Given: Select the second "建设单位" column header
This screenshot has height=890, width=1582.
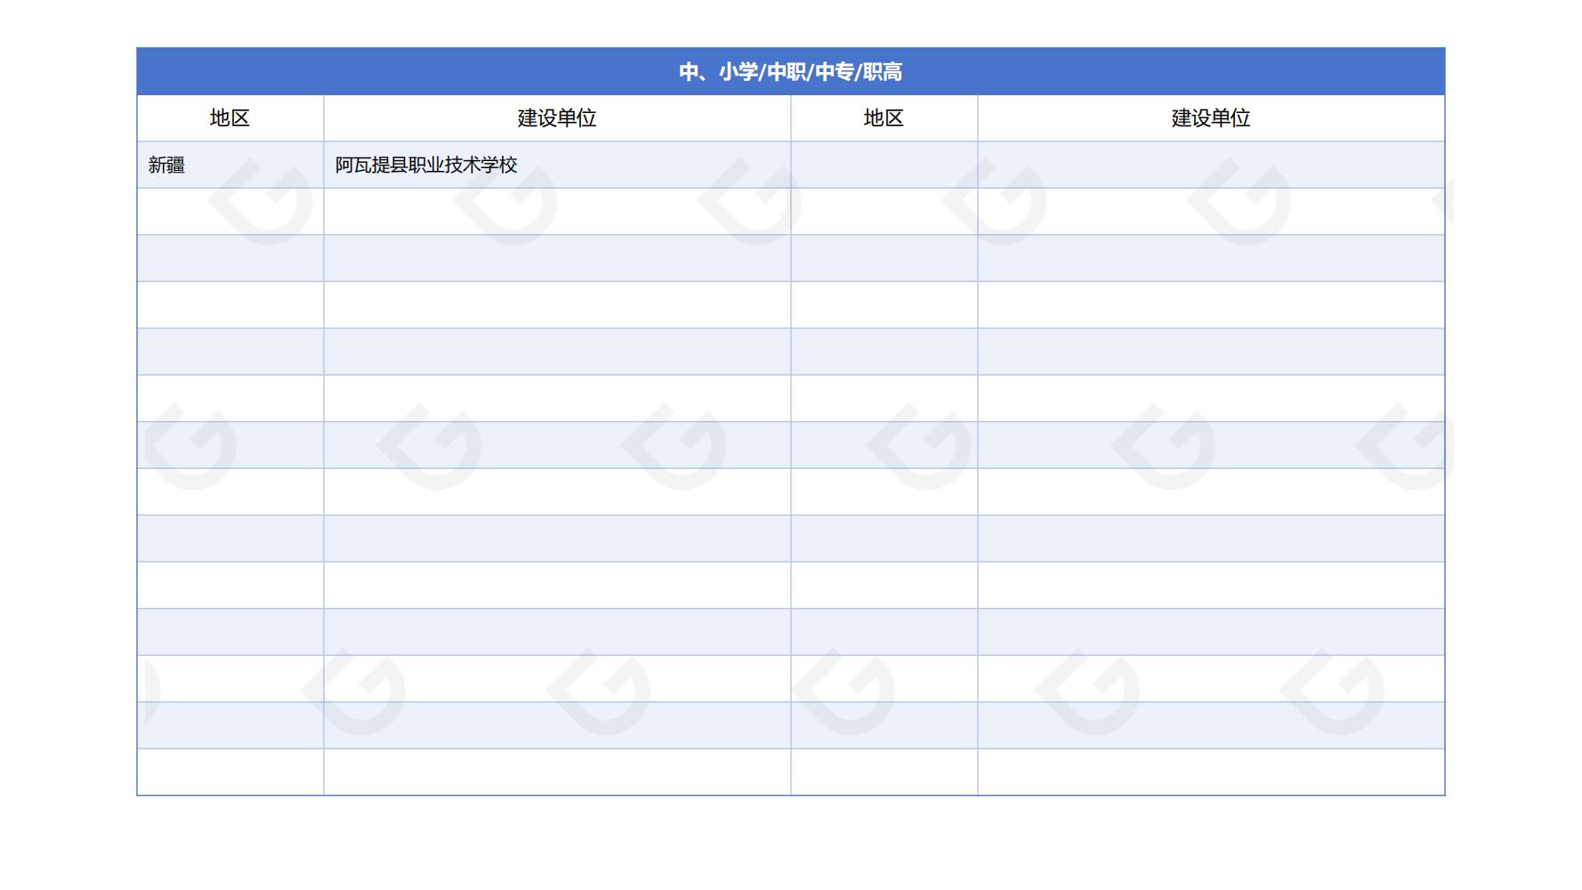Looking at the screenshot, I should click(1210, 118).
